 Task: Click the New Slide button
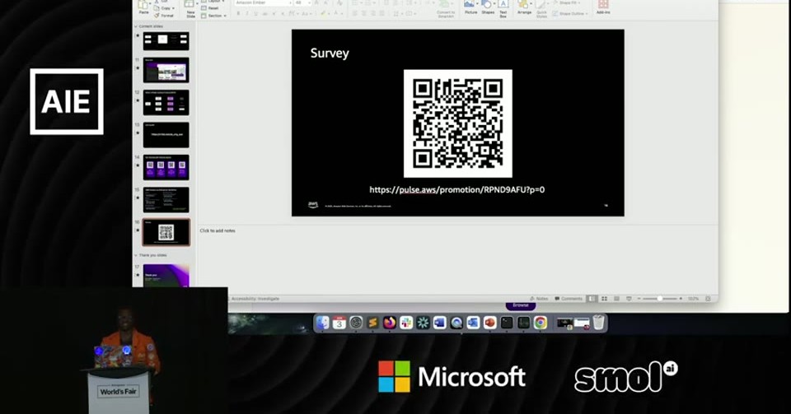click(190, 7)
